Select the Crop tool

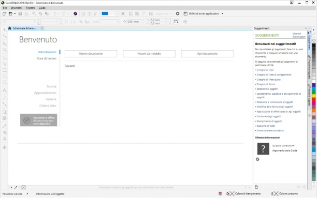5,43
